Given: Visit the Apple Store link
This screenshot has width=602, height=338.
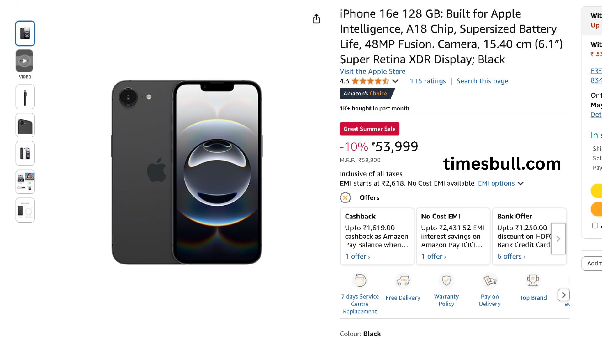Looking at the screenshot, I should point(372,72).
